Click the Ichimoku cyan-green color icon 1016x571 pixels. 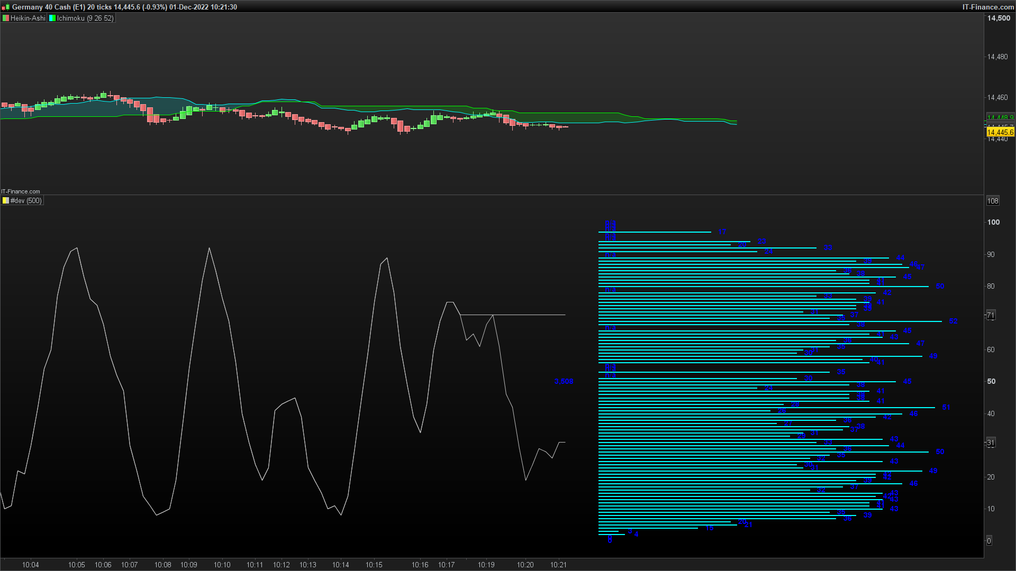pos(52,18)
